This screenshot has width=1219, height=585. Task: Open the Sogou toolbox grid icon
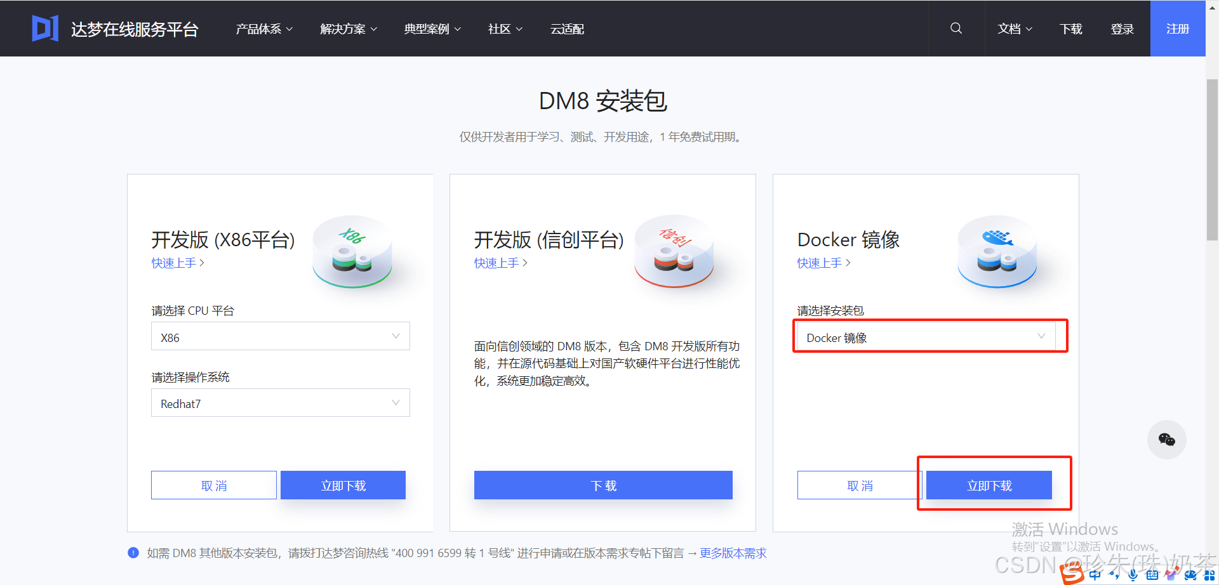click(1209, 575)
